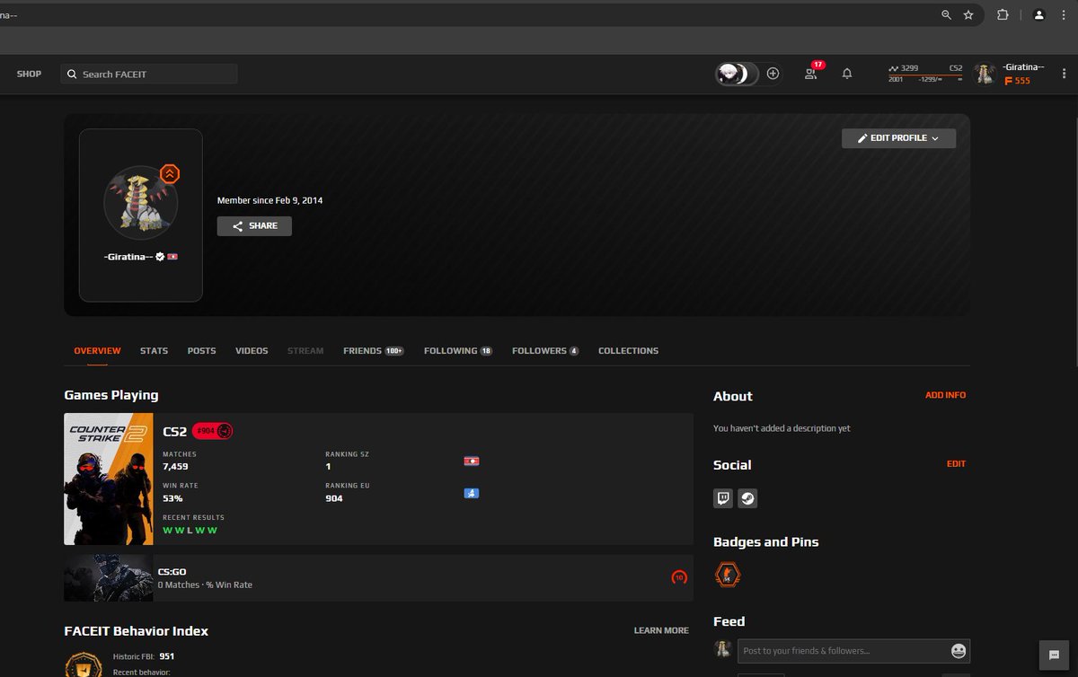Click the Search FACEIT input field
This screenshot has height=677, width=1078.
click(x=148, y=74)
